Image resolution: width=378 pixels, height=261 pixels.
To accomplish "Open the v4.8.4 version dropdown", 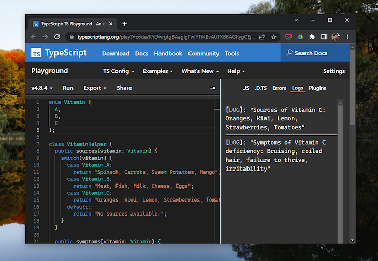I will click(42, 88).
